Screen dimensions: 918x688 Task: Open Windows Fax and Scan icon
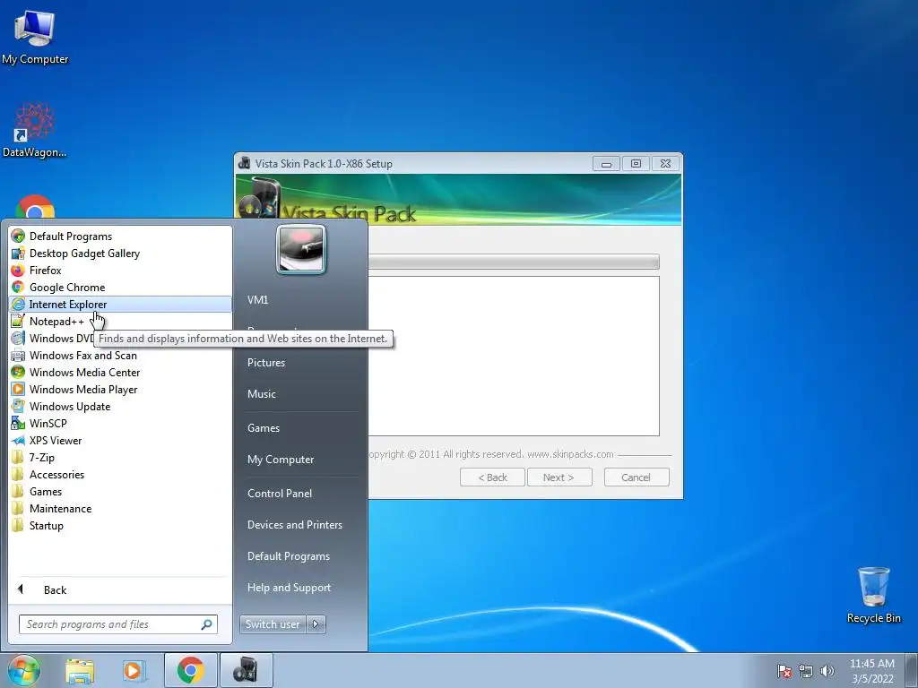pyautogui.click(x=18, y=355)
